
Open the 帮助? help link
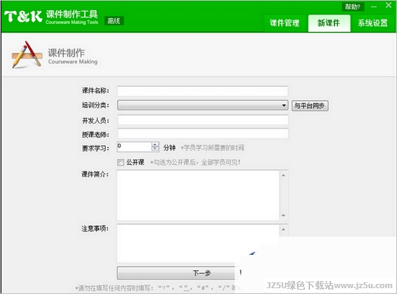pyautogui.click(x=353, y=7)
